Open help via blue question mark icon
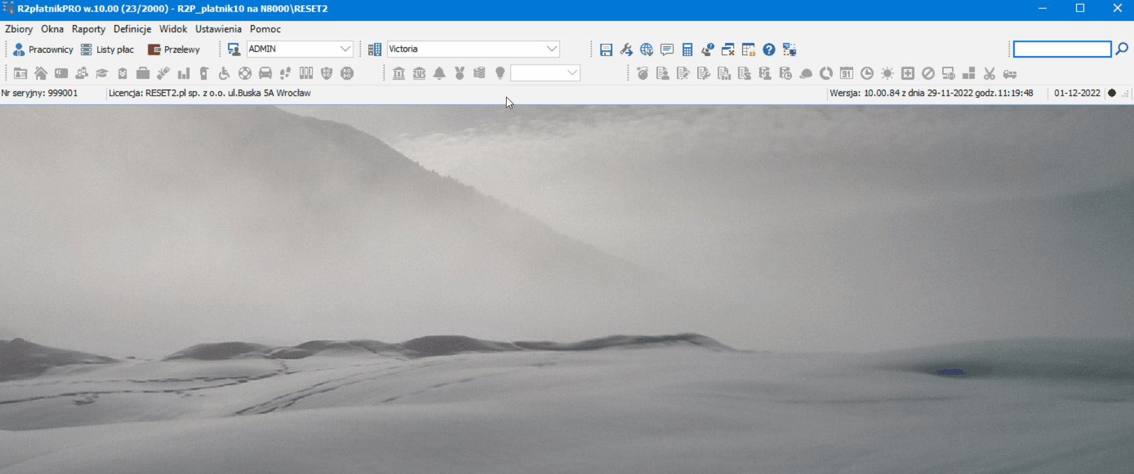Screen dimensions: 1134x474 pos(769,50)
